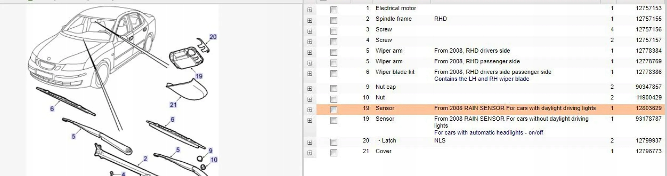The height and width of the screenshot is (176, 667).
Task: Click callout number 21 near cover
Action: click(x=173, y=105)
